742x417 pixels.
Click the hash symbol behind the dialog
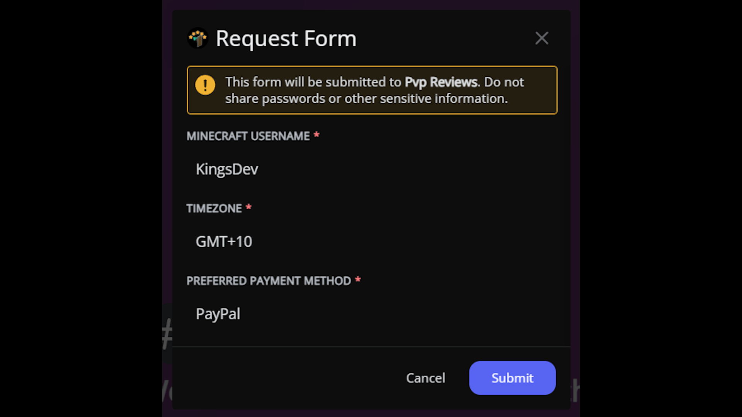coord(167,334)
